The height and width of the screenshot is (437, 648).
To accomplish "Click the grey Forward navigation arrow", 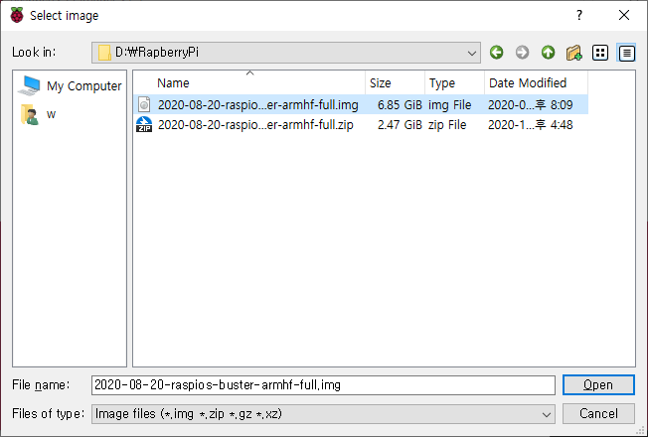I will [x=522, y=53].
